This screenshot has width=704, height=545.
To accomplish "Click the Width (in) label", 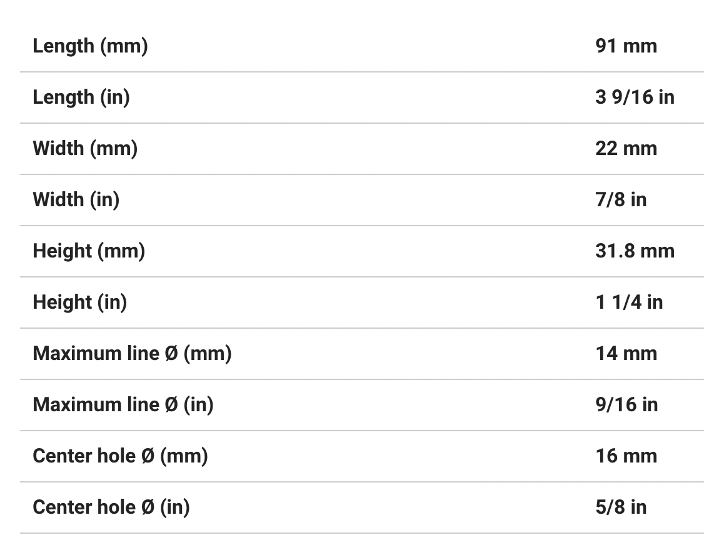I will coord(76,199).
